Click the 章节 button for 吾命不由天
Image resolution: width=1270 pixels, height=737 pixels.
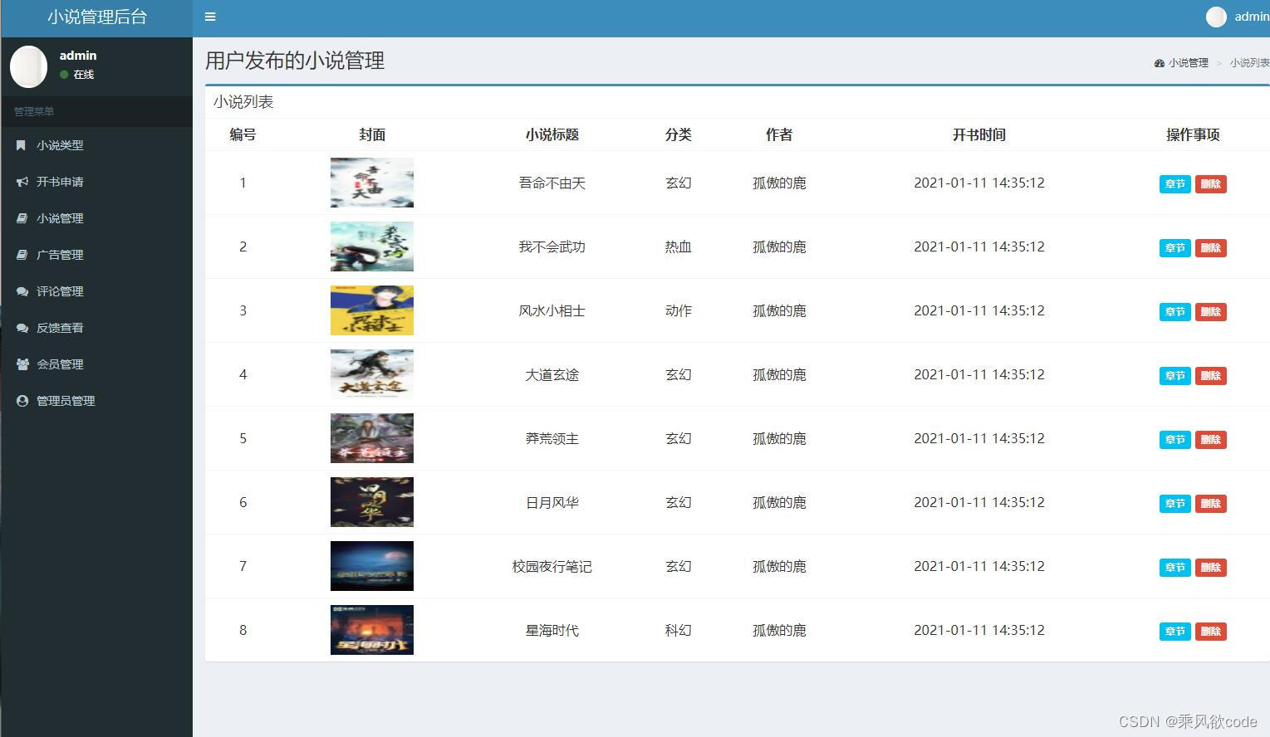click(1174, 183)
